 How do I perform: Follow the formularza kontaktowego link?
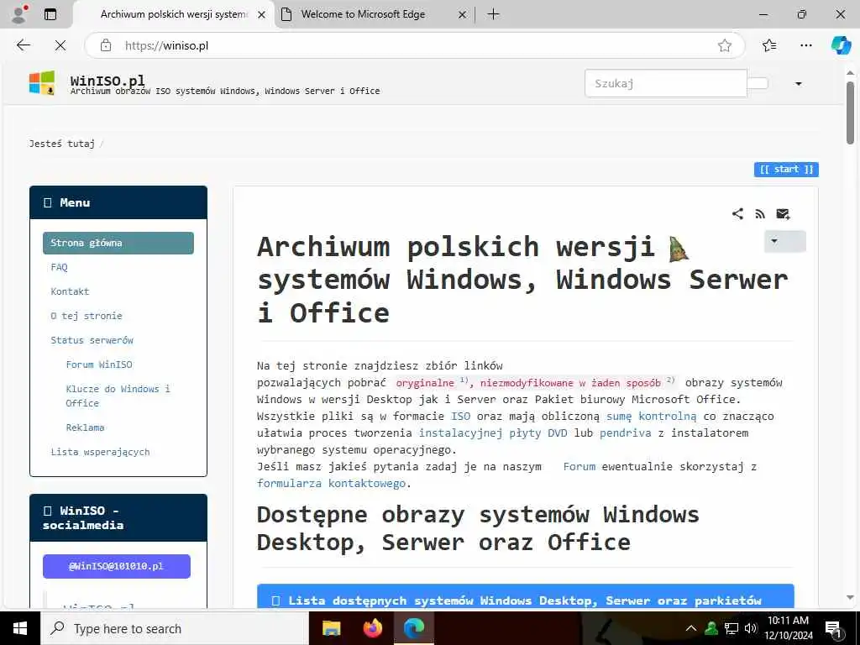click(331, 483)
